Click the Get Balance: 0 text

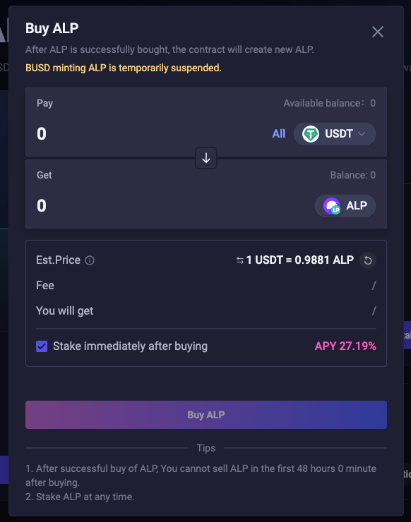click(352, 175)
